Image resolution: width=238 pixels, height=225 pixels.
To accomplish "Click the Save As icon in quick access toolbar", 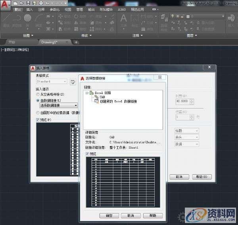I will coord(35,3).
